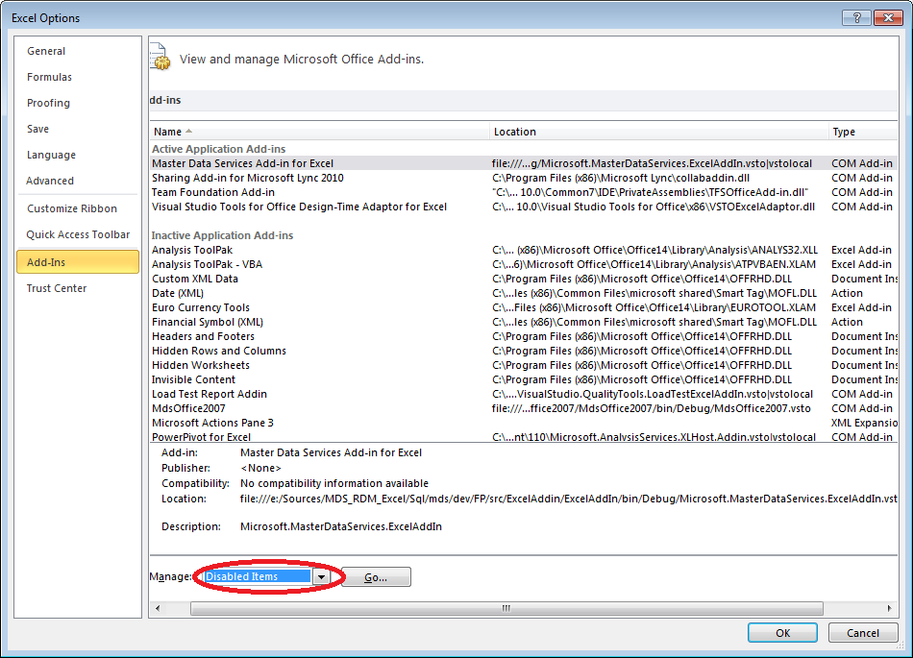Select Financial Symbol (XML) add-in
The height and width of the screenshot is (658, 913).
tap(523, 322)
